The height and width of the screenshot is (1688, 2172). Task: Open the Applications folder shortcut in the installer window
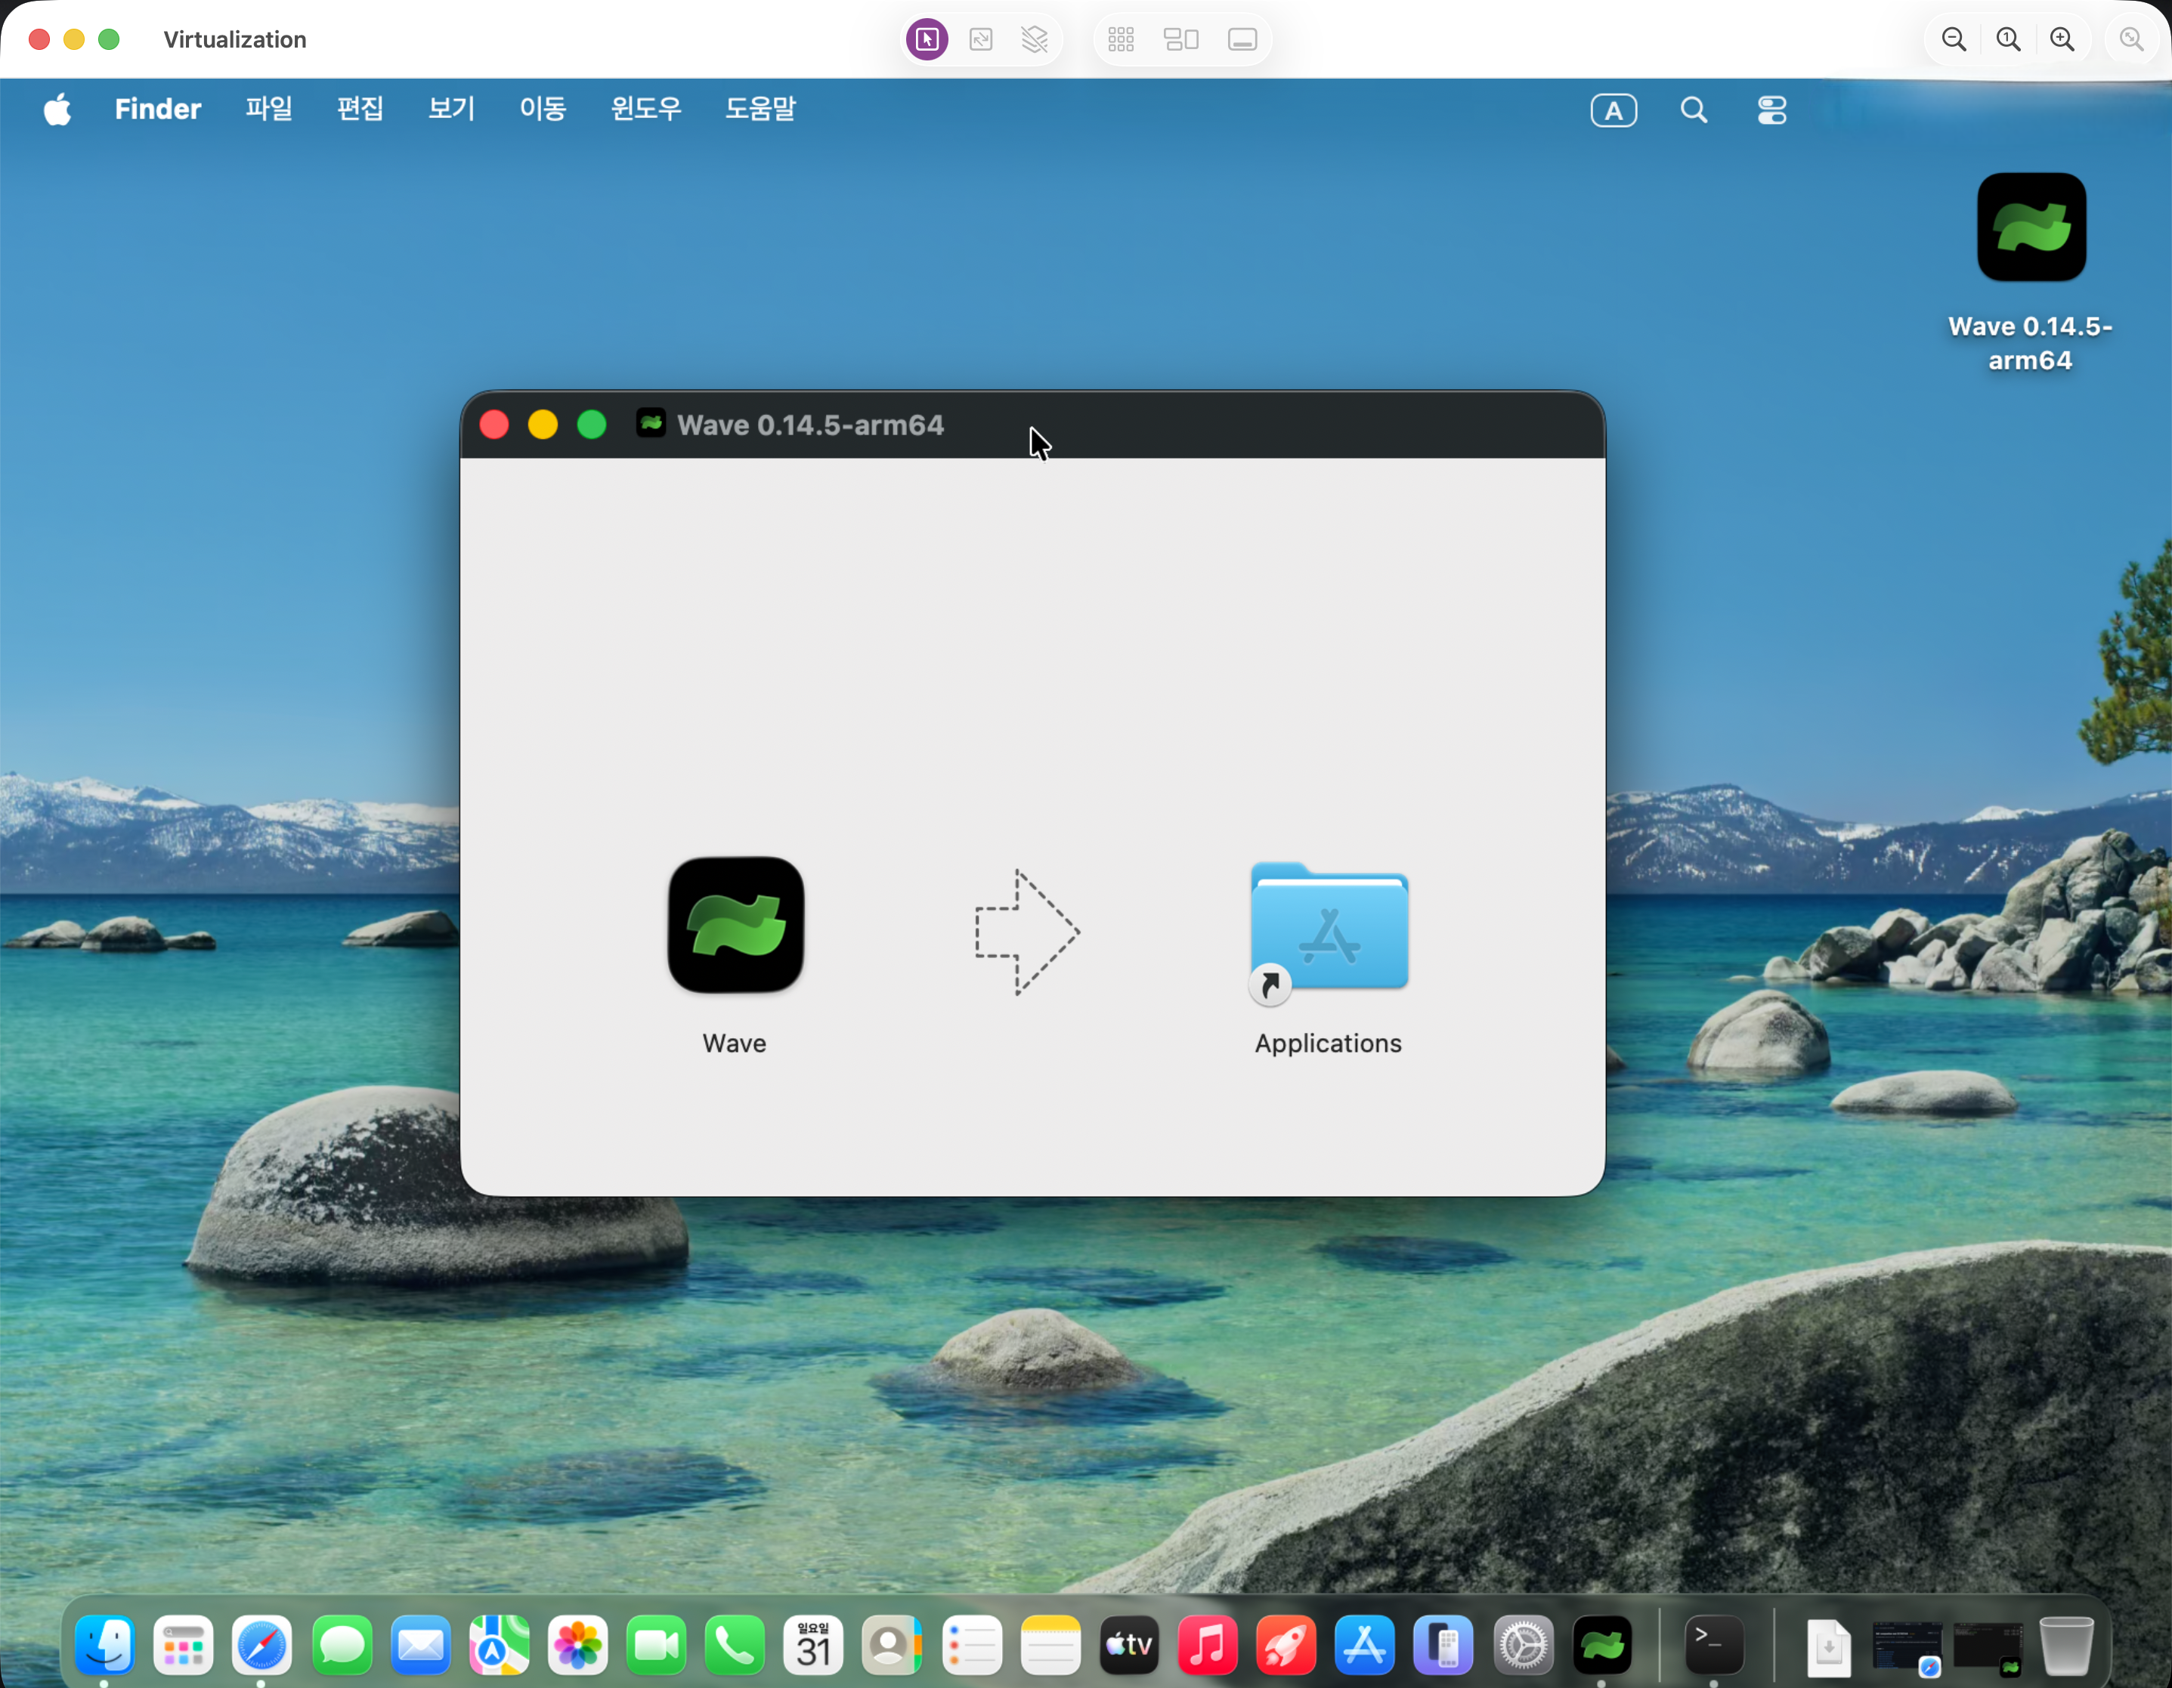point(1329,932)
